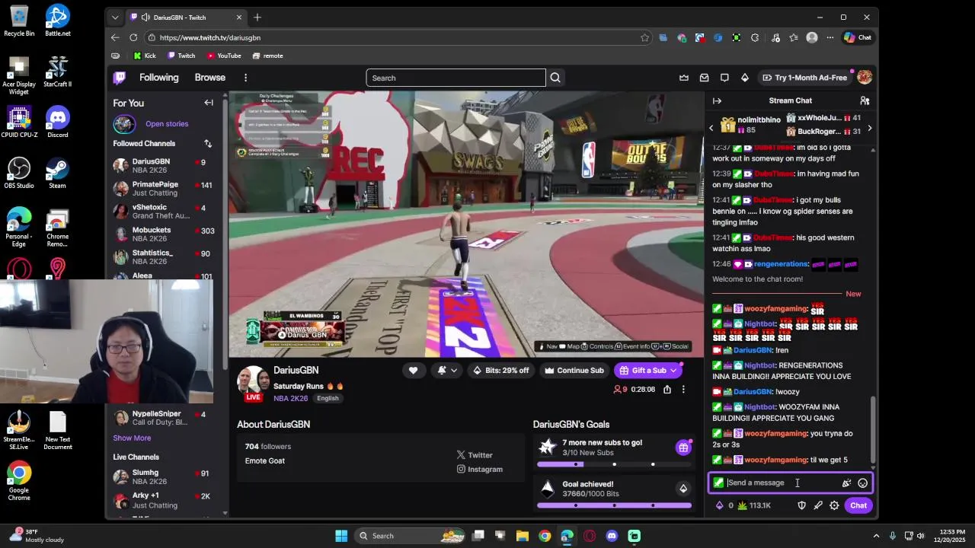Click the Gift a Sub button

click(x=648, y=371)
